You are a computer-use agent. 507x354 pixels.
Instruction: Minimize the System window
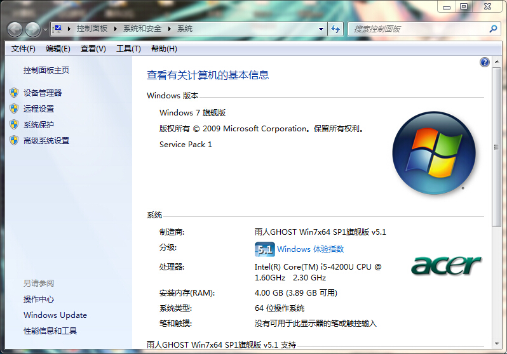(447, 7)
